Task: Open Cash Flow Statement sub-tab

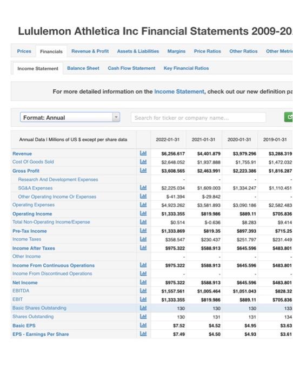Action: coord(131,68)
